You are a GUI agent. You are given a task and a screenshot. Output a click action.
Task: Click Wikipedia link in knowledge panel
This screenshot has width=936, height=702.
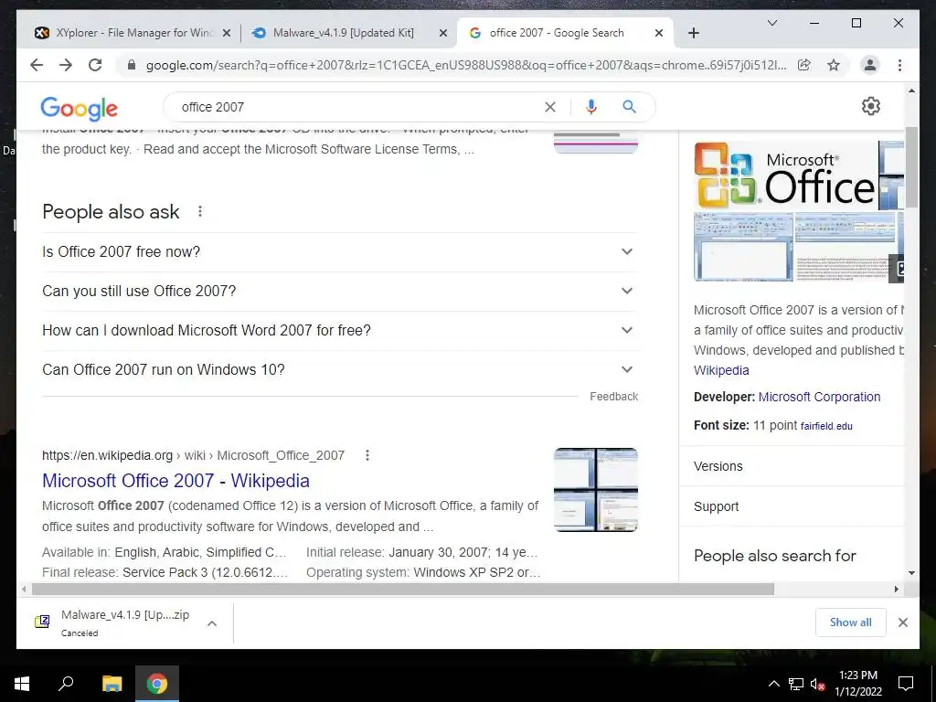point(721,370)
